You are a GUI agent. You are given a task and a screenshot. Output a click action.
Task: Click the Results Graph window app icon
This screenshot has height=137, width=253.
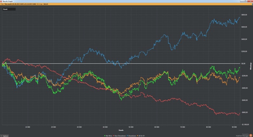1,1
